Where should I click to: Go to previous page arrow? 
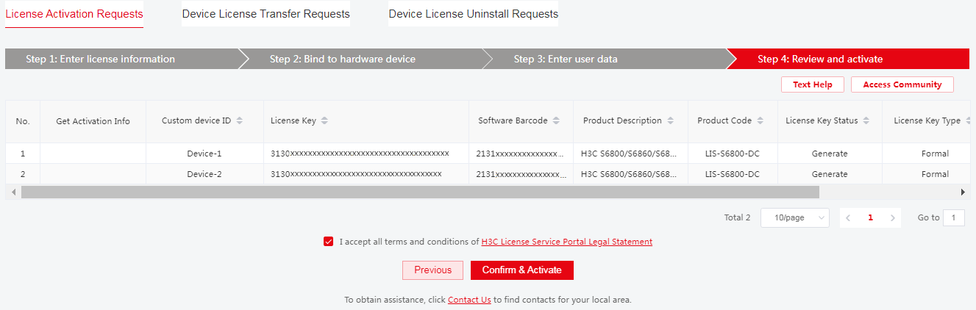(x=848, y=218)
